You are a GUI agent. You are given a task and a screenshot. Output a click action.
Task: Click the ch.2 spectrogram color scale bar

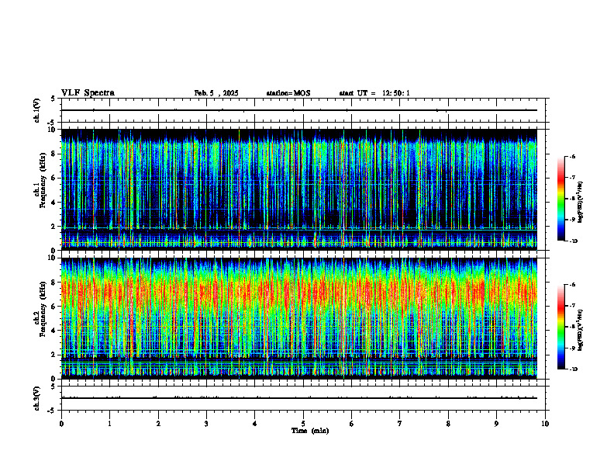561,327
